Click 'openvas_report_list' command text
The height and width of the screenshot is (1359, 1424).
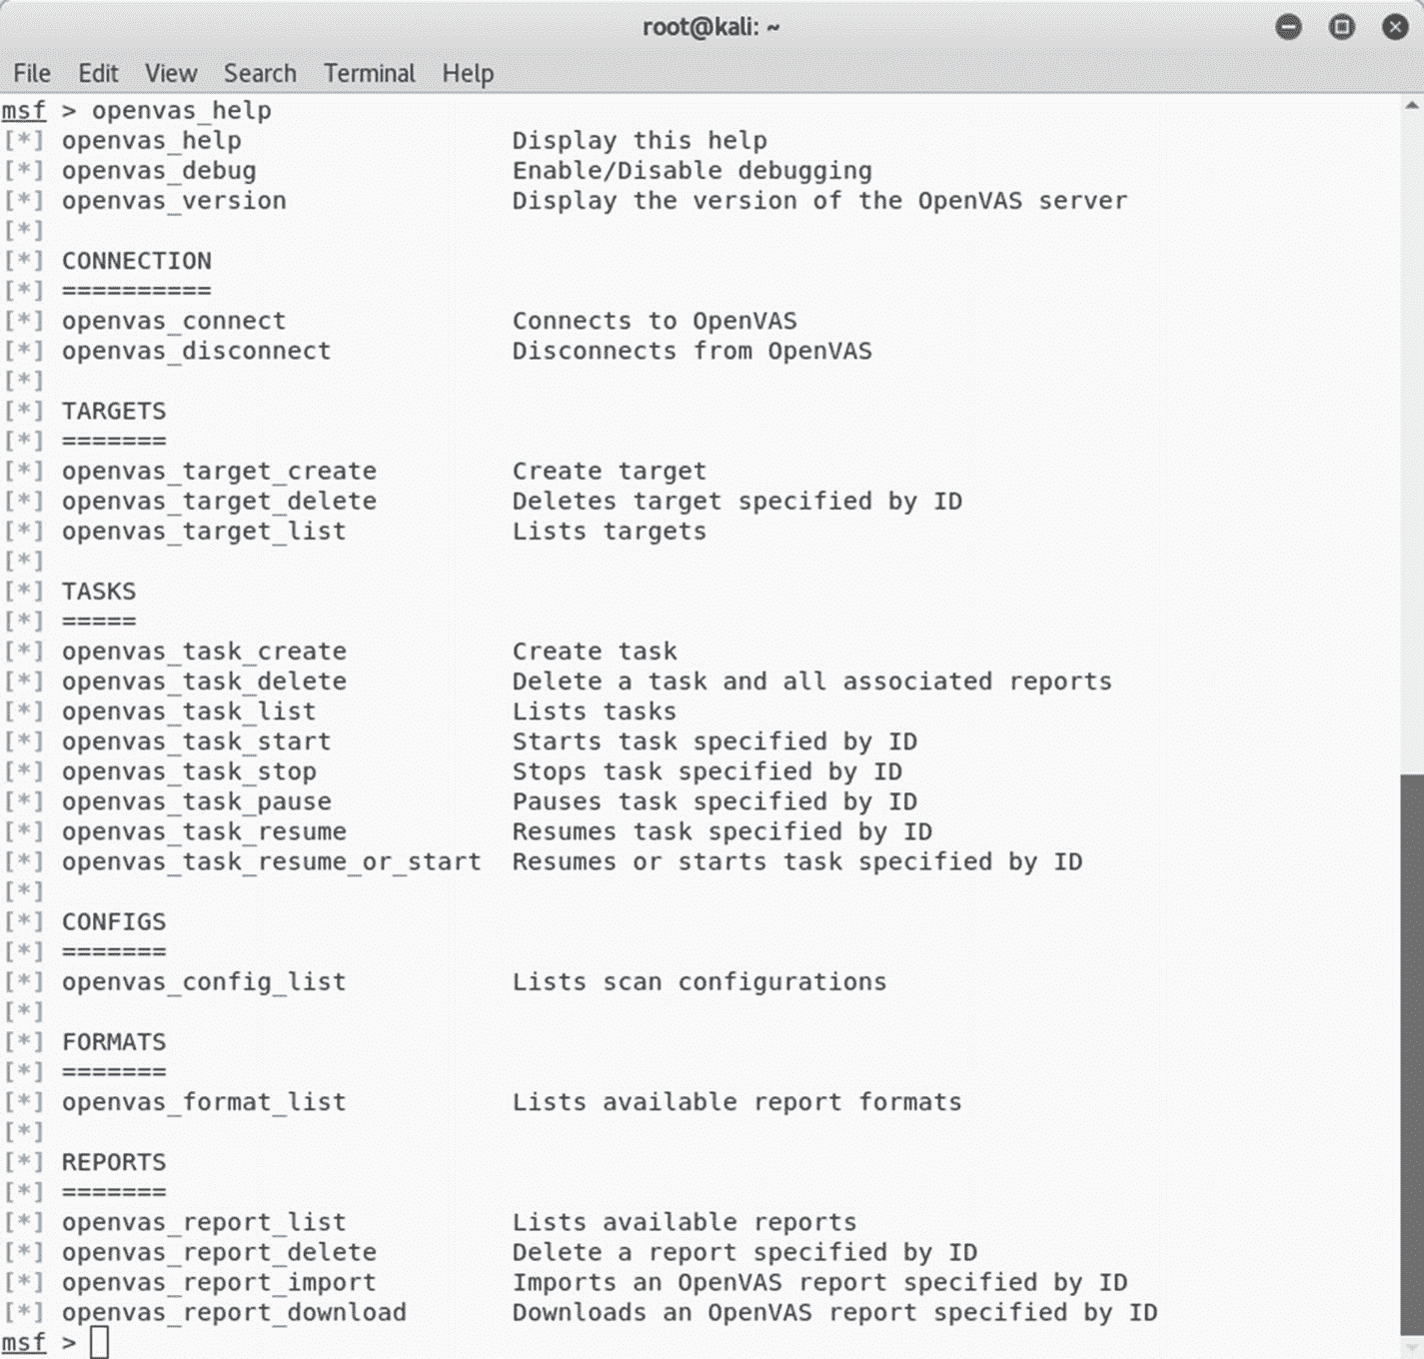click(204, 1222)
